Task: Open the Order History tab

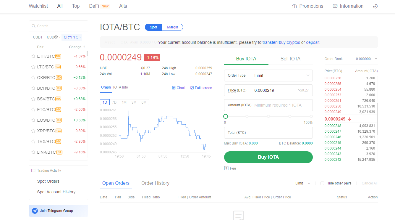Action: 155,183
